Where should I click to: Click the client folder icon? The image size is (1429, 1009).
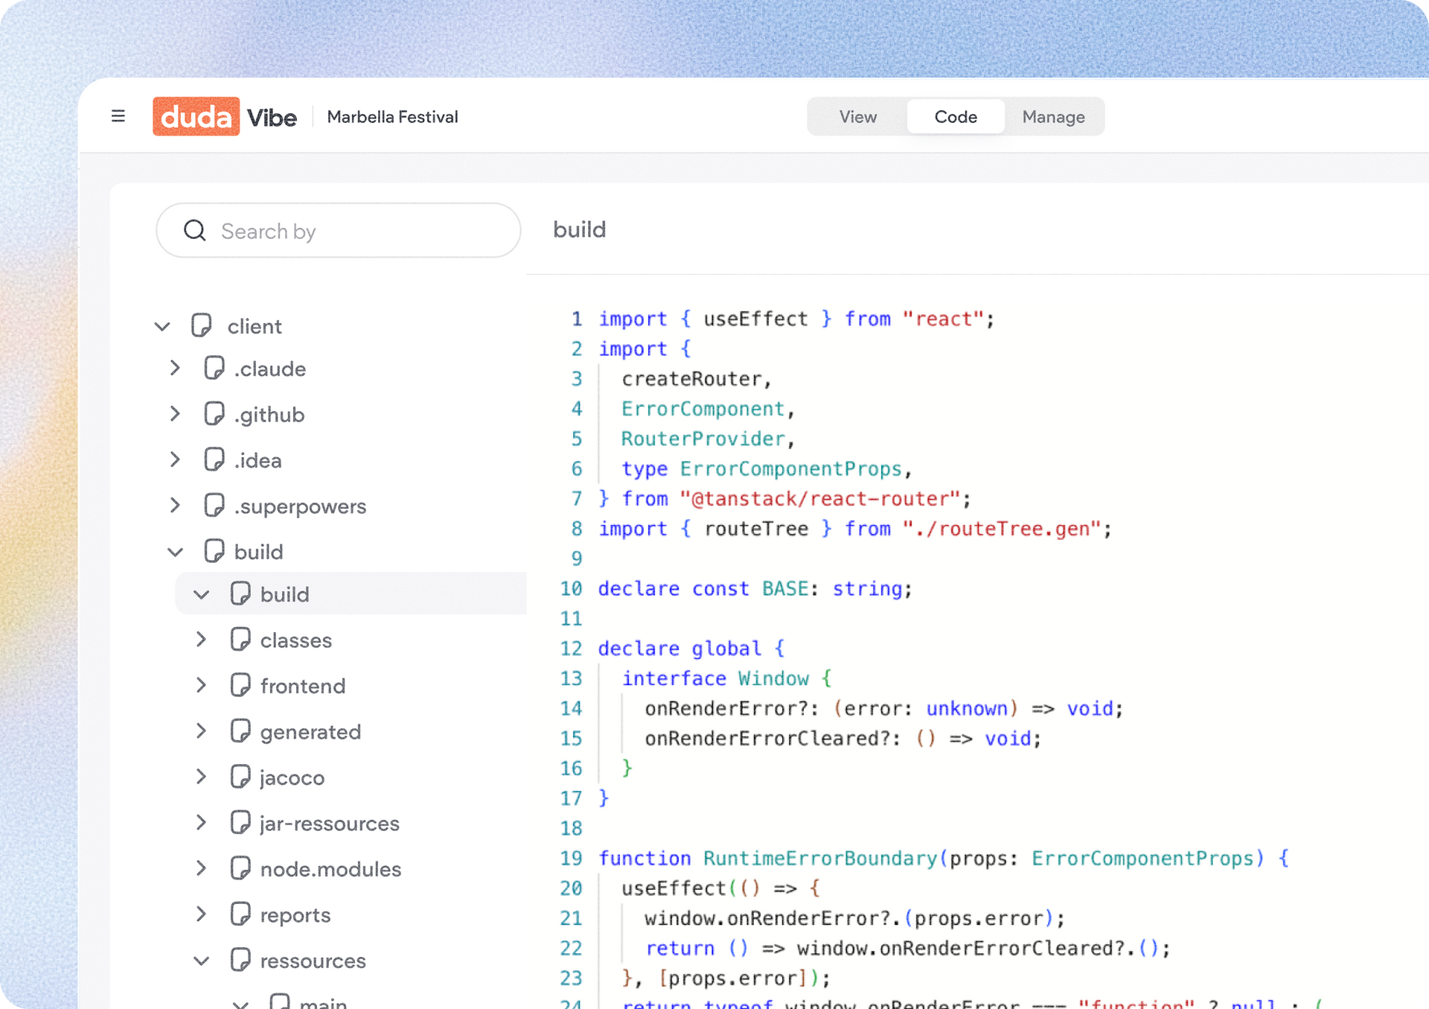[x=201, y=325]
